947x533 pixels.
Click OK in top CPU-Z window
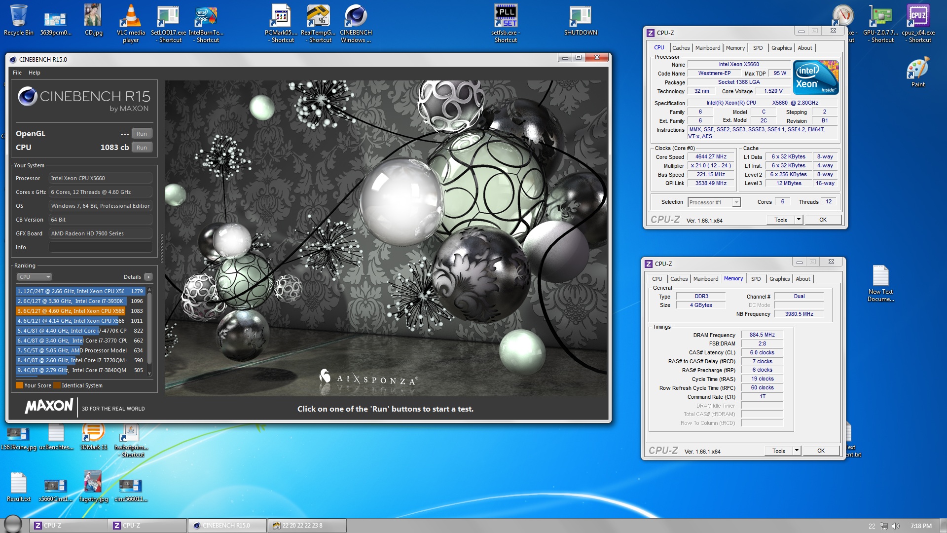click(x=823, y=220)
